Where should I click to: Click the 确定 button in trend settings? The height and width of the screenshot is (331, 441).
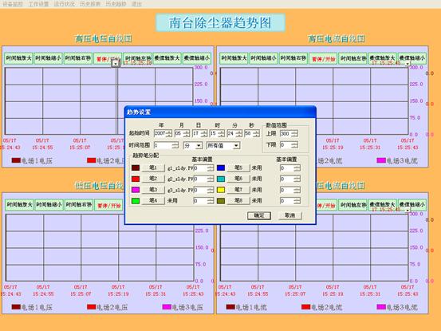click(259, 215)
